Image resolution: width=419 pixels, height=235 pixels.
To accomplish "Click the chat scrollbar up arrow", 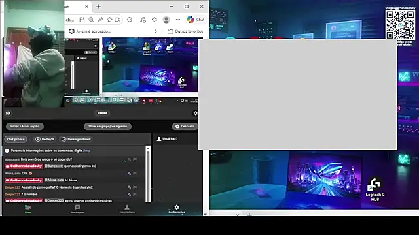I will point(148,148).
